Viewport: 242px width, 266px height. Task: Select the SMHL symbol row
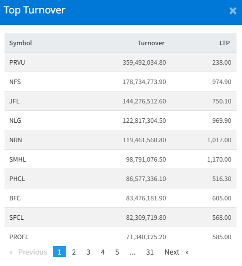pyautogui.click(x=121, y=159)
